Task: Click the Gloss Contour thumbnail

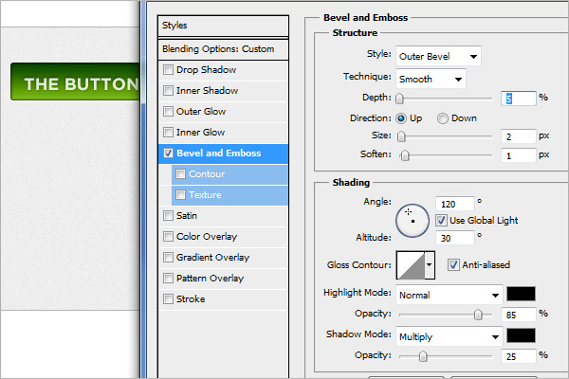Action: [411, 265]
